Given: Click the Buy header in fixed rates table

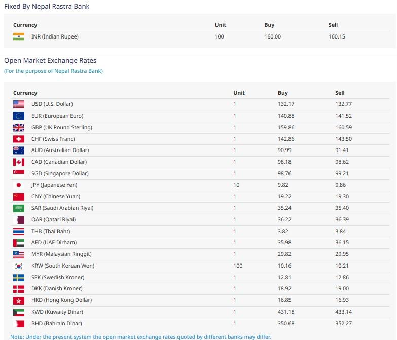Looking at the screenshot, I should coord(269,25).
